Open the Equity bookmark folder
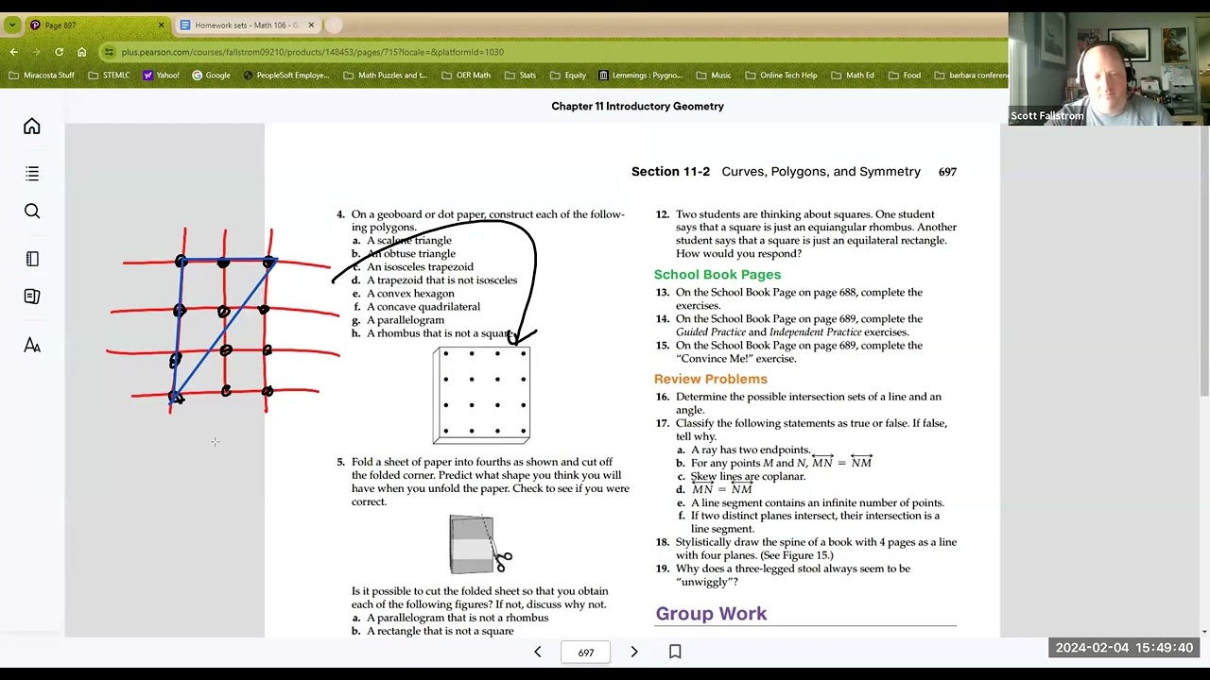This screenshot has width=1210, height=680. 568,76
